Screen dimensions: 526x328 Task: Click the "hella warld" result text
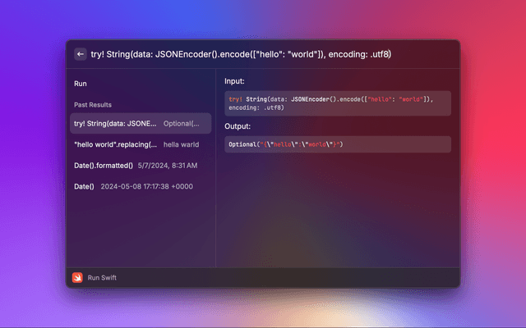pyautogui.click(x=182, y=144)
